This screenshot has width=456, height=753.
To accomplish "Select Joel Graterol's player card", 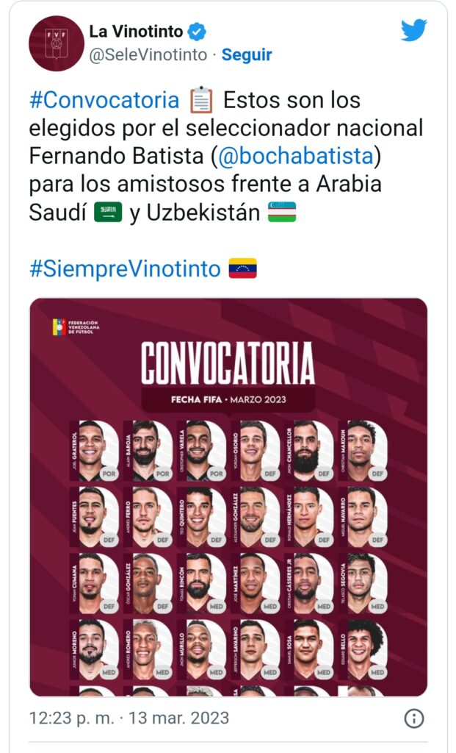I will (94, 451).
